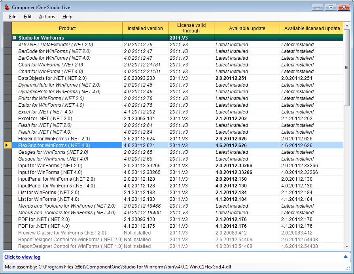The width and height of the screenshot is (354, 274).
Task: Click the ComponentOne flame app icon
Action: (x=7, y=7)
